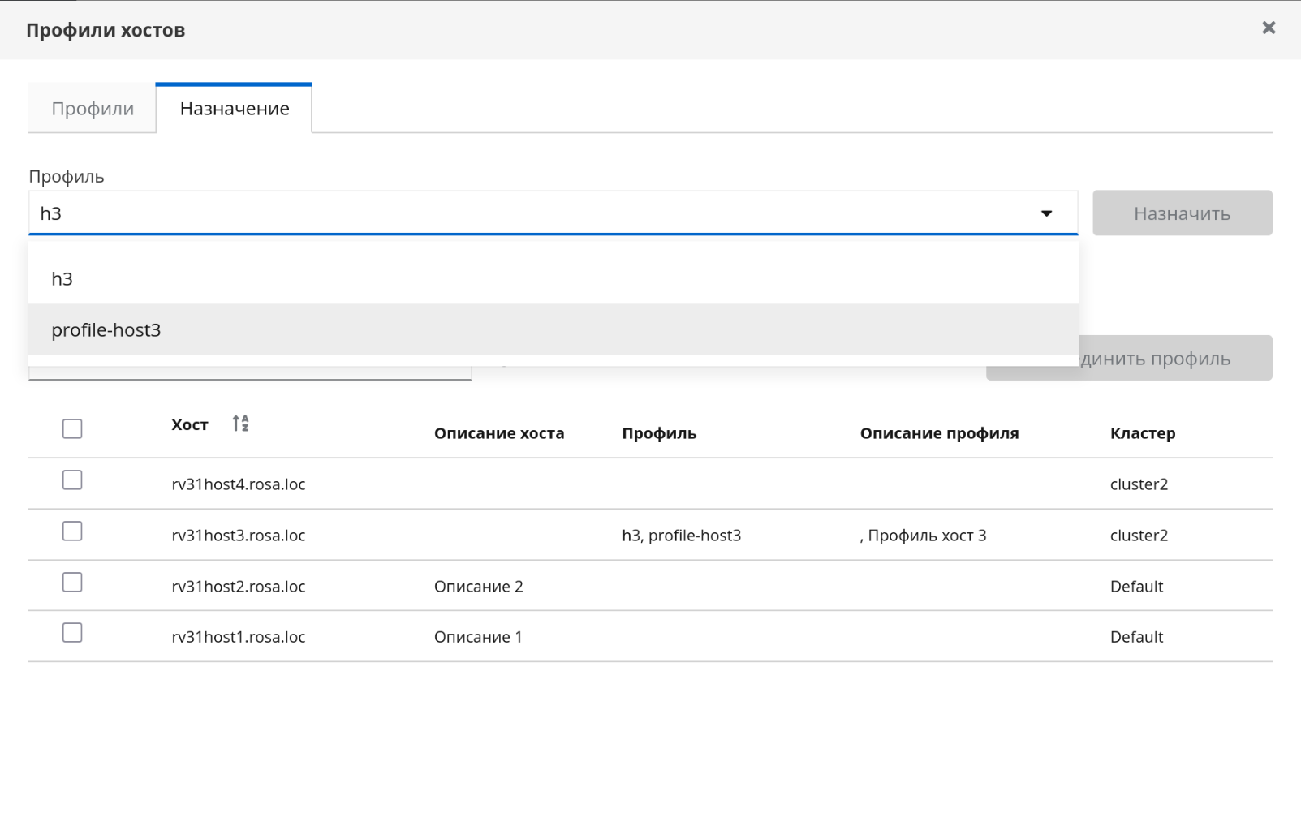
Task: Tick the checkbox for rv31host3.rosa.loc
Action: click(x=72, y=531)
